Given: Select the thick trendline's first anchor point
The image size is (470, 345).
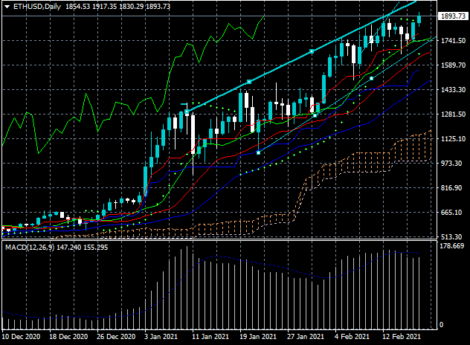Looking at the screenshot, I should (x=187, y=112).
